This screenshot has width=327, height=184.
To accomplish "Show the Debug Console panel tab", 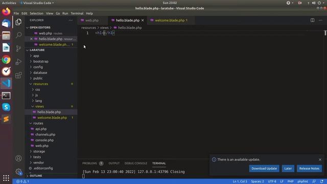I will [136, 164].
